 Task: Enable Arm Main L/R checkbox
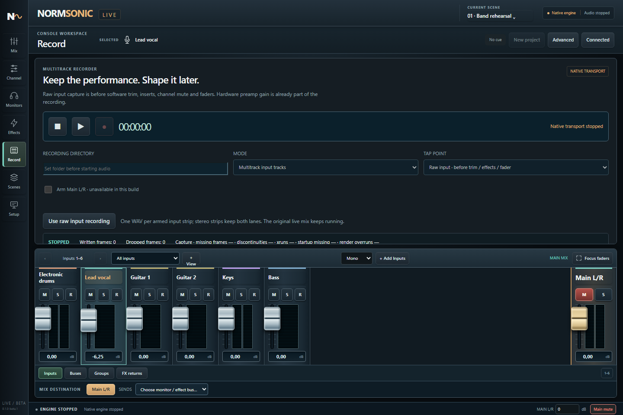coord(48,189)
